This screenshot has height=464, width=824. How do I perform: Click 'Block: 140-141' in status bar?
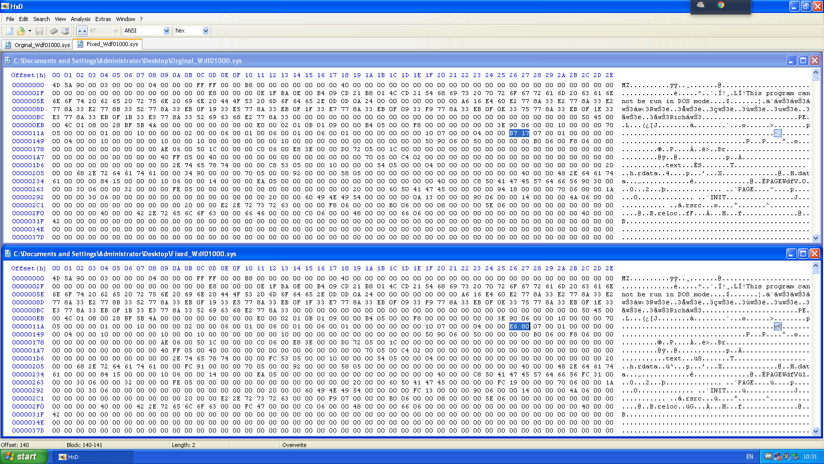click(x=84, y=445)
